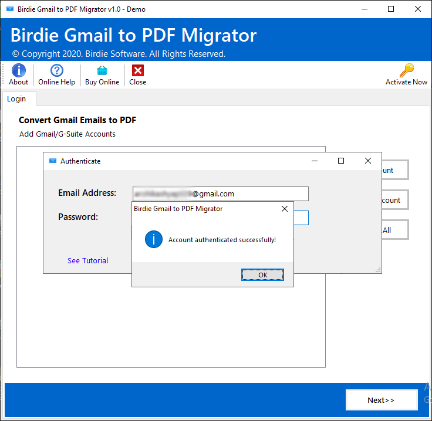Maximize the Authenticate dialog

341,161
